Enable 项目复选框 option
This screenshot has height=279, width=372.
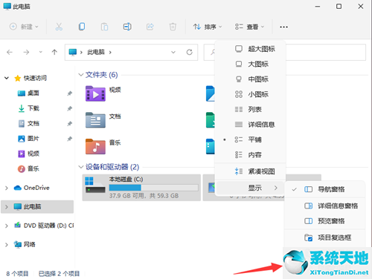pos(324,237)
